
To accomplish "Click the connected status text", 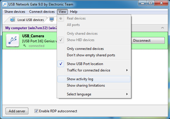I will point(37,46).
